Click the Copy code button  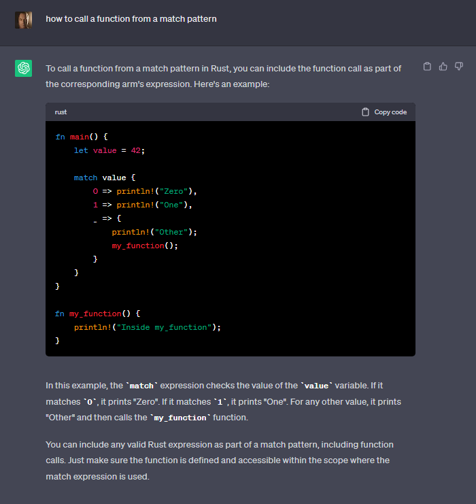(384, 112)
